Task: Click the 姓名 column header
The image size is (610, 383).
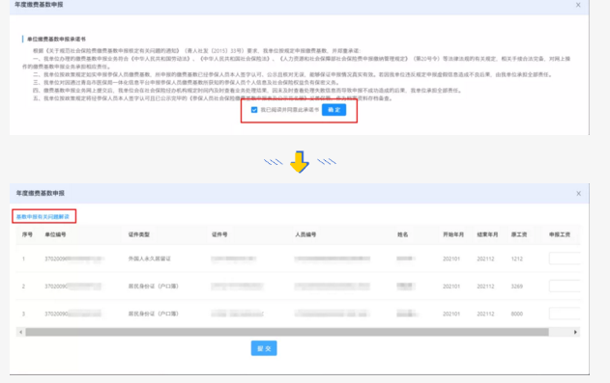Action: [x=403, y=234]
